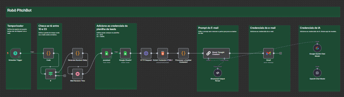Select the Wait Random Time pause node
344x97 pixels.
[x=78, y=74]
